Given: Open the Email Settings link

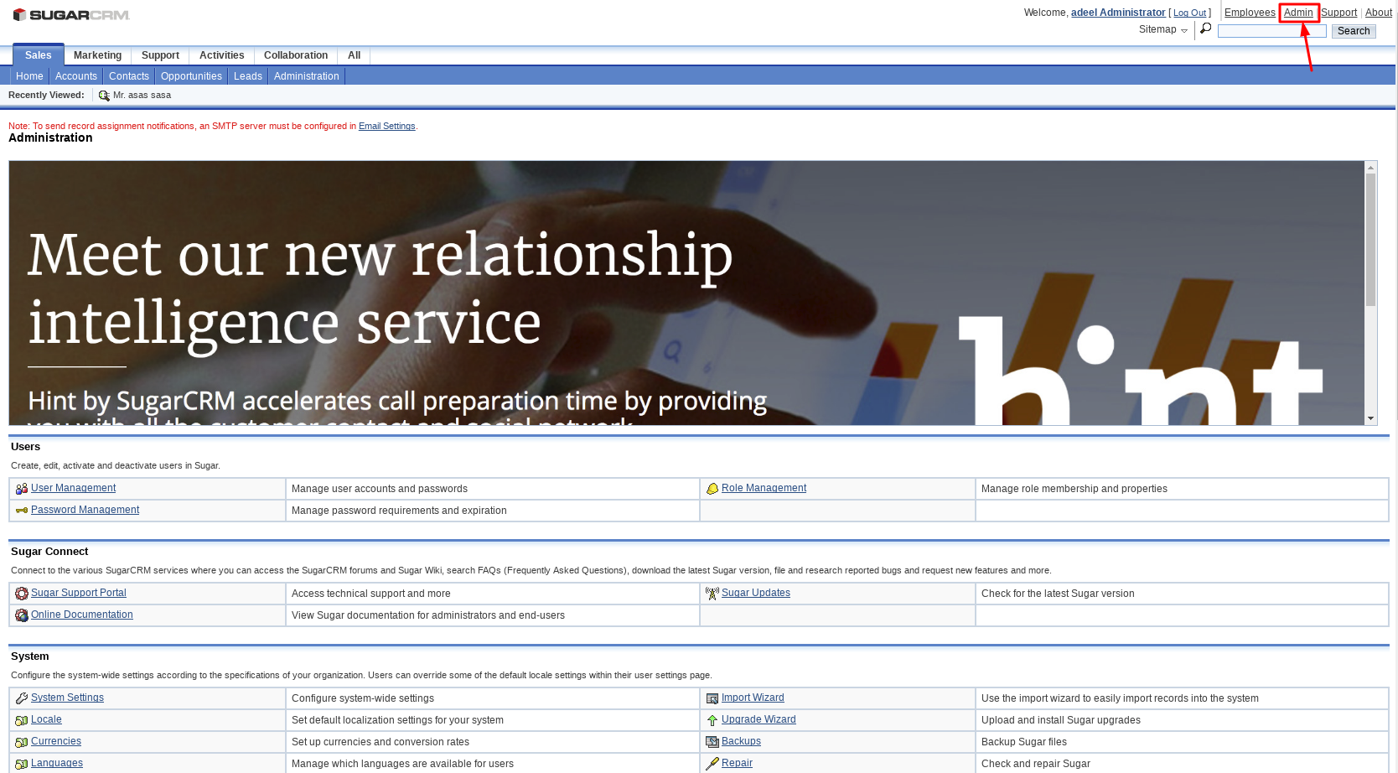Looking at the screenshot, I should point(387,127).
